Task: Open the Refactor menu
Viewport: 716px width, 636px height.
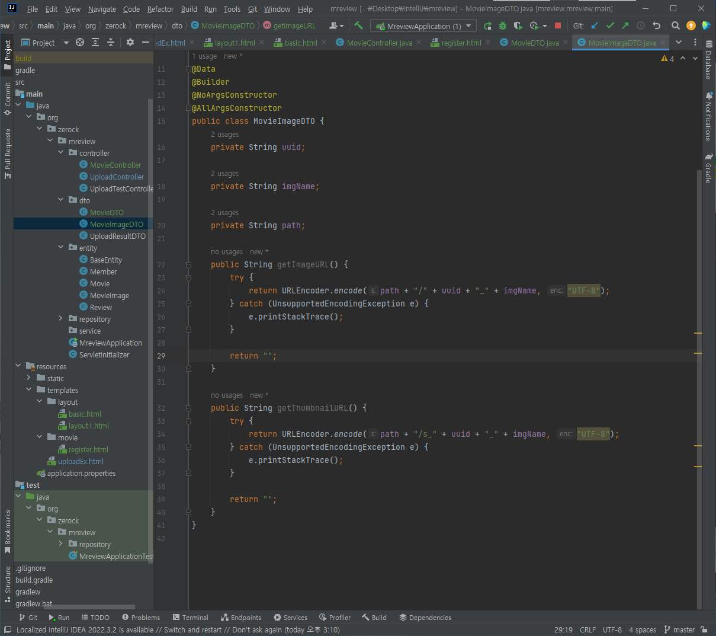Action: (x=160, y=9)
